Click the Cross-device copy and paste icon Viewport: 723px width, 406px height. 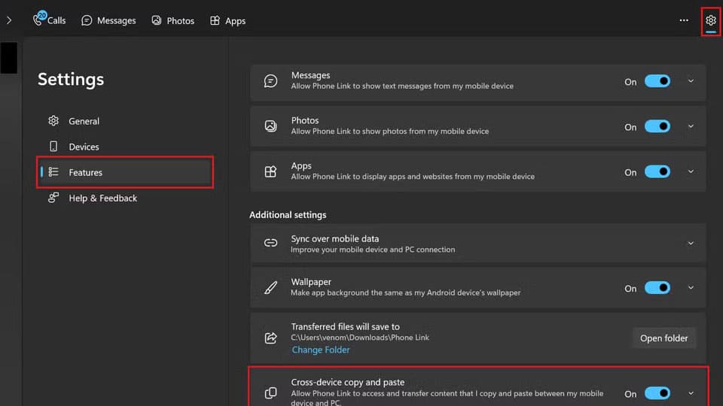(270, 393)
